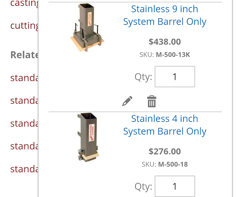Remove the Stainless 9 inch barrel from cart
236x197 pixels.
click(152, 101)
